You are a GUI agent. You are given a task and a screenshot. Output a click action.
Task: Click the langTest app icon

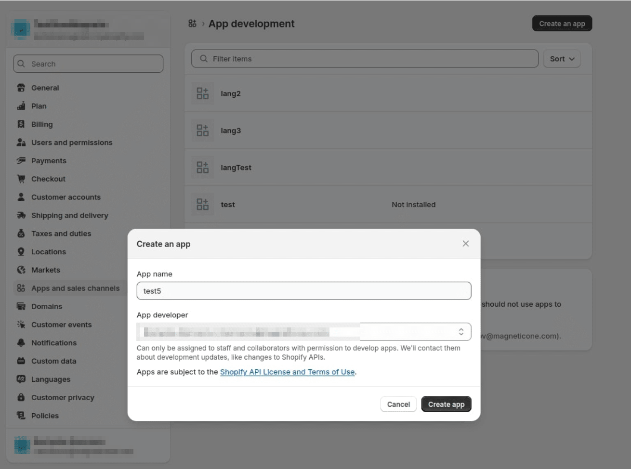[x=203, y=167]
